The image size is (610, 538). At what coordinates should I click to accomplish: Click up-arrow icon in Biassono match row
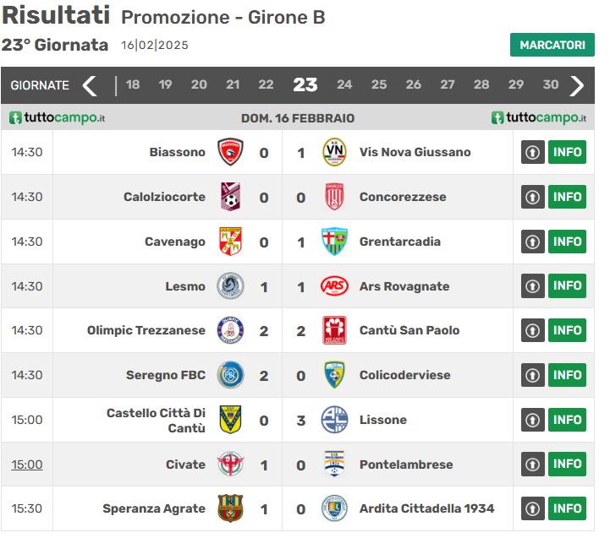click(532, 153)
